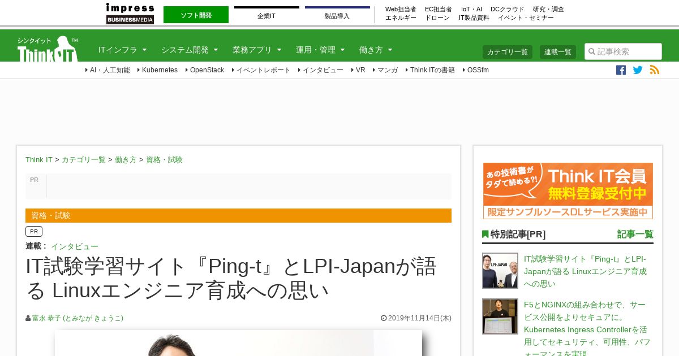Click the Think IT breadcrumb link
The width and height of the screenshot is (679, 356).
(39, 160)
